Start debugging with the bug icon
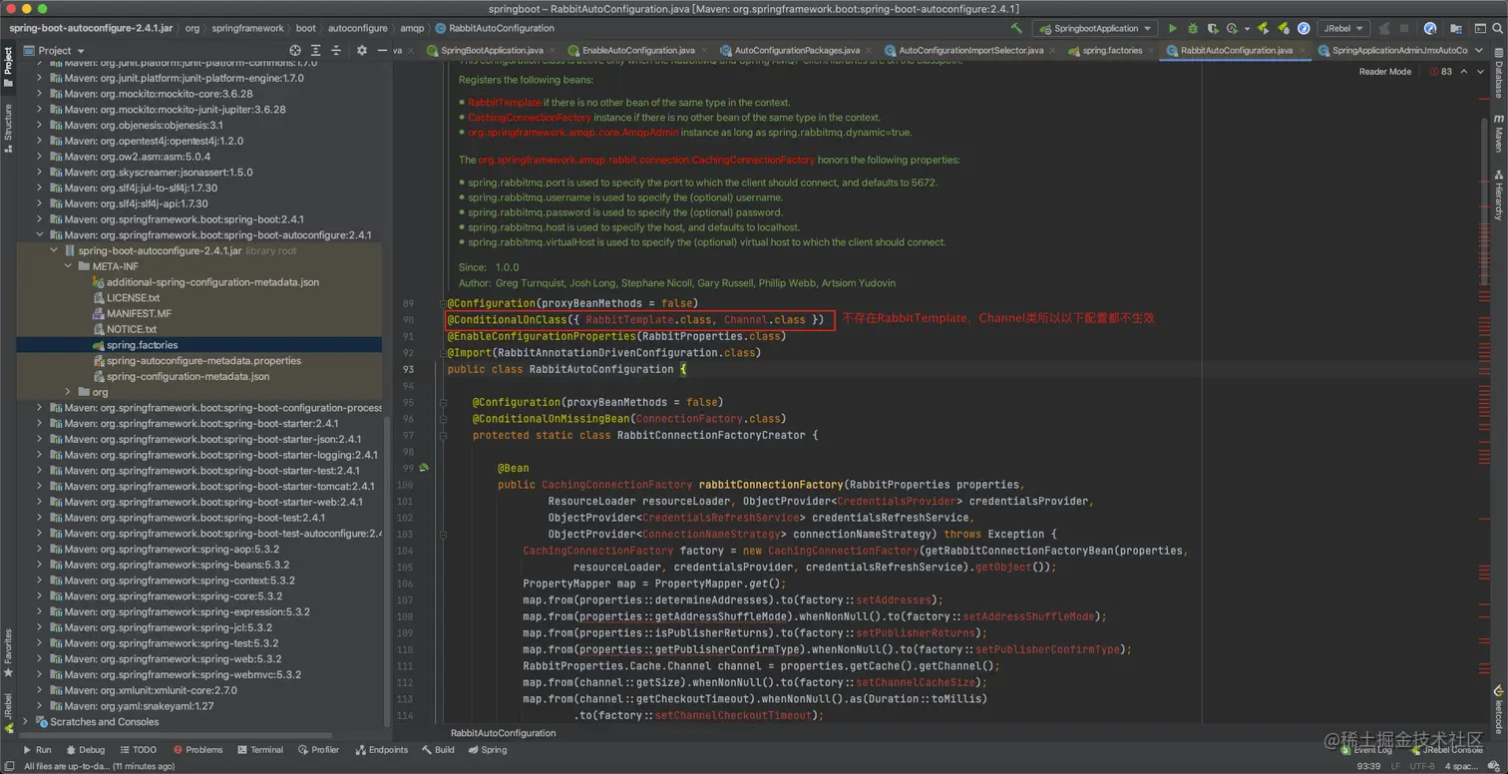The image size is (1508, 774). coord(1193,29)
